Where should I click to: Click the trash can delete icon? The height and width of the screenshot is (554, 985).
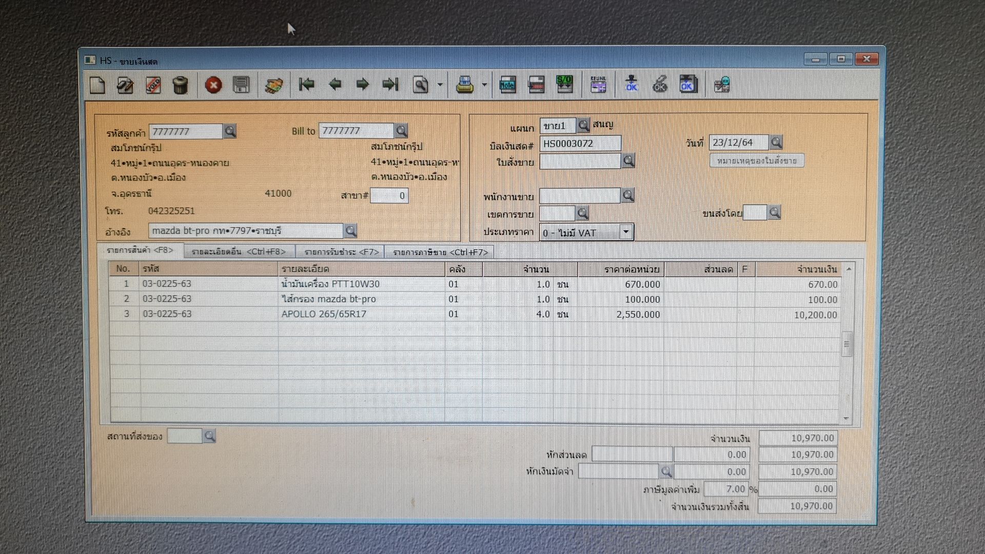[x=180, y=85]
